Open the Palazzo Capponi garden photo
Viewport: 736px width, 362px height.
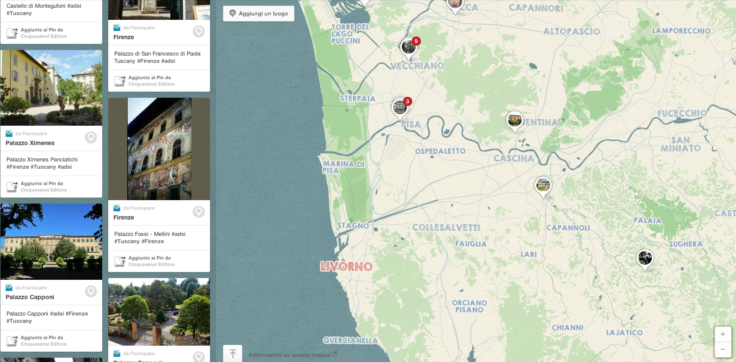pos(51,241)
